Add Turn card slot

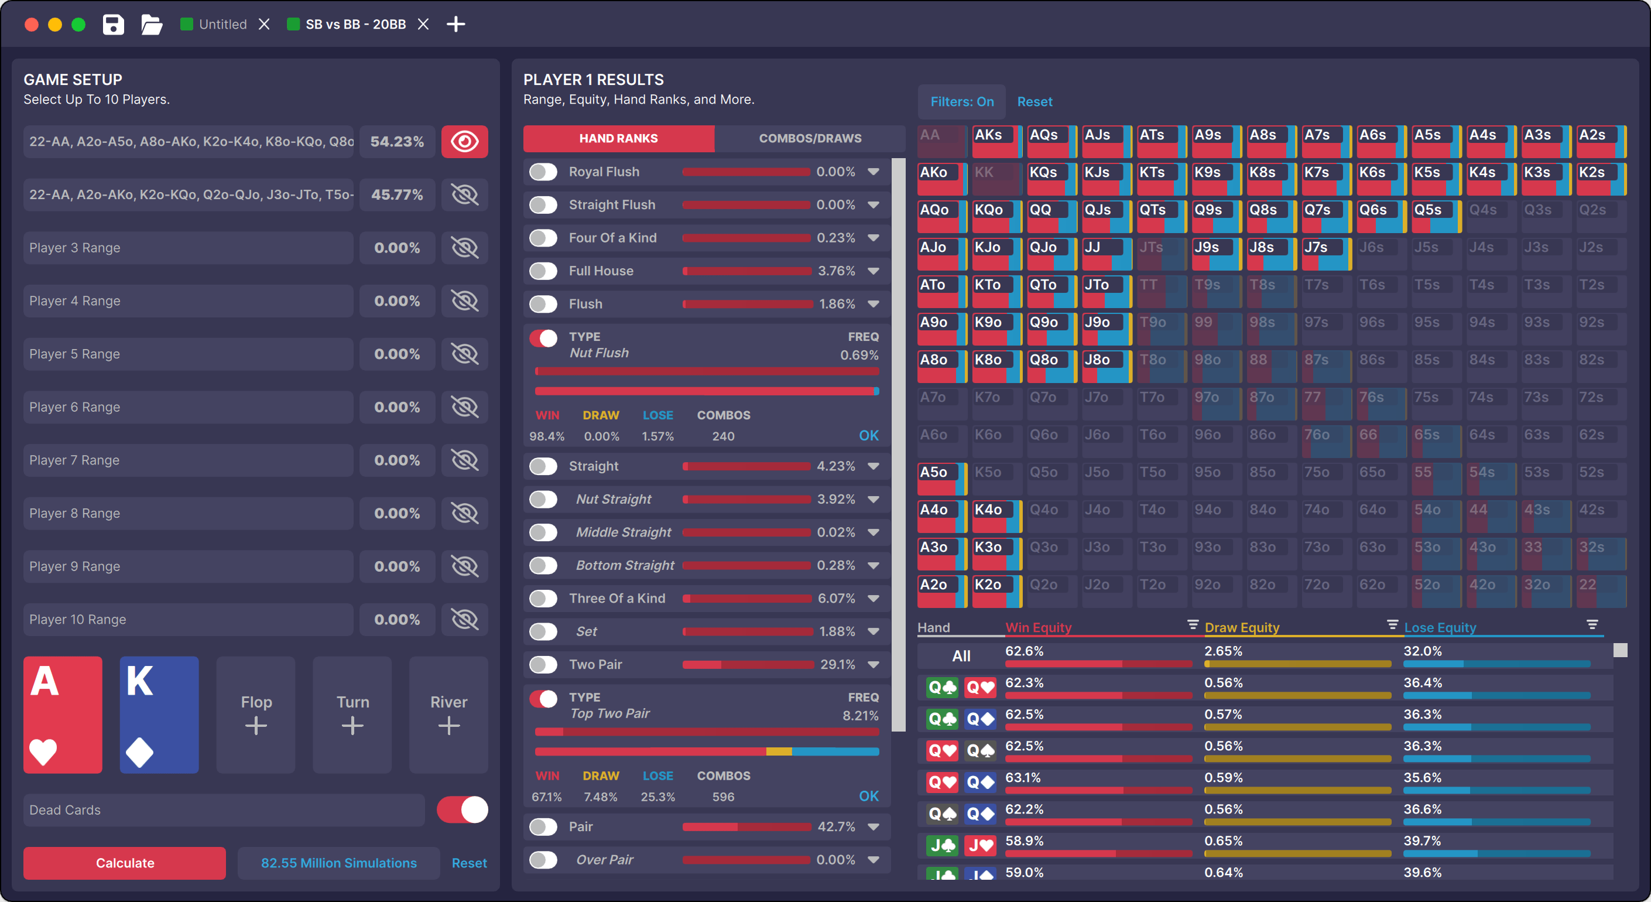pyautogui.click(x=352, y=714)
